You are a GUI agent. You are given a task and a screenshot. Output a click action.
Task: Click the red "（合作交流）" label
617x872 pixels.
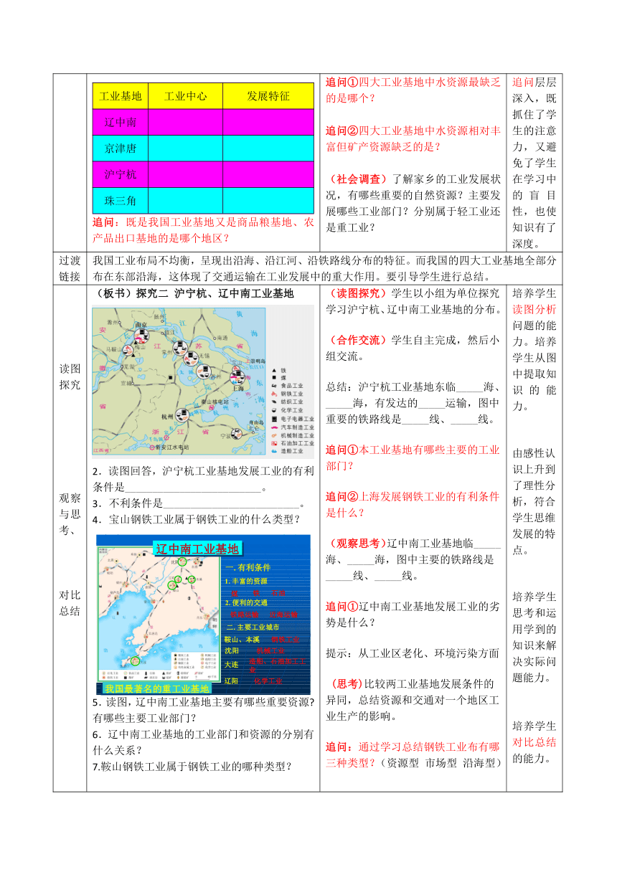(357, 339)
